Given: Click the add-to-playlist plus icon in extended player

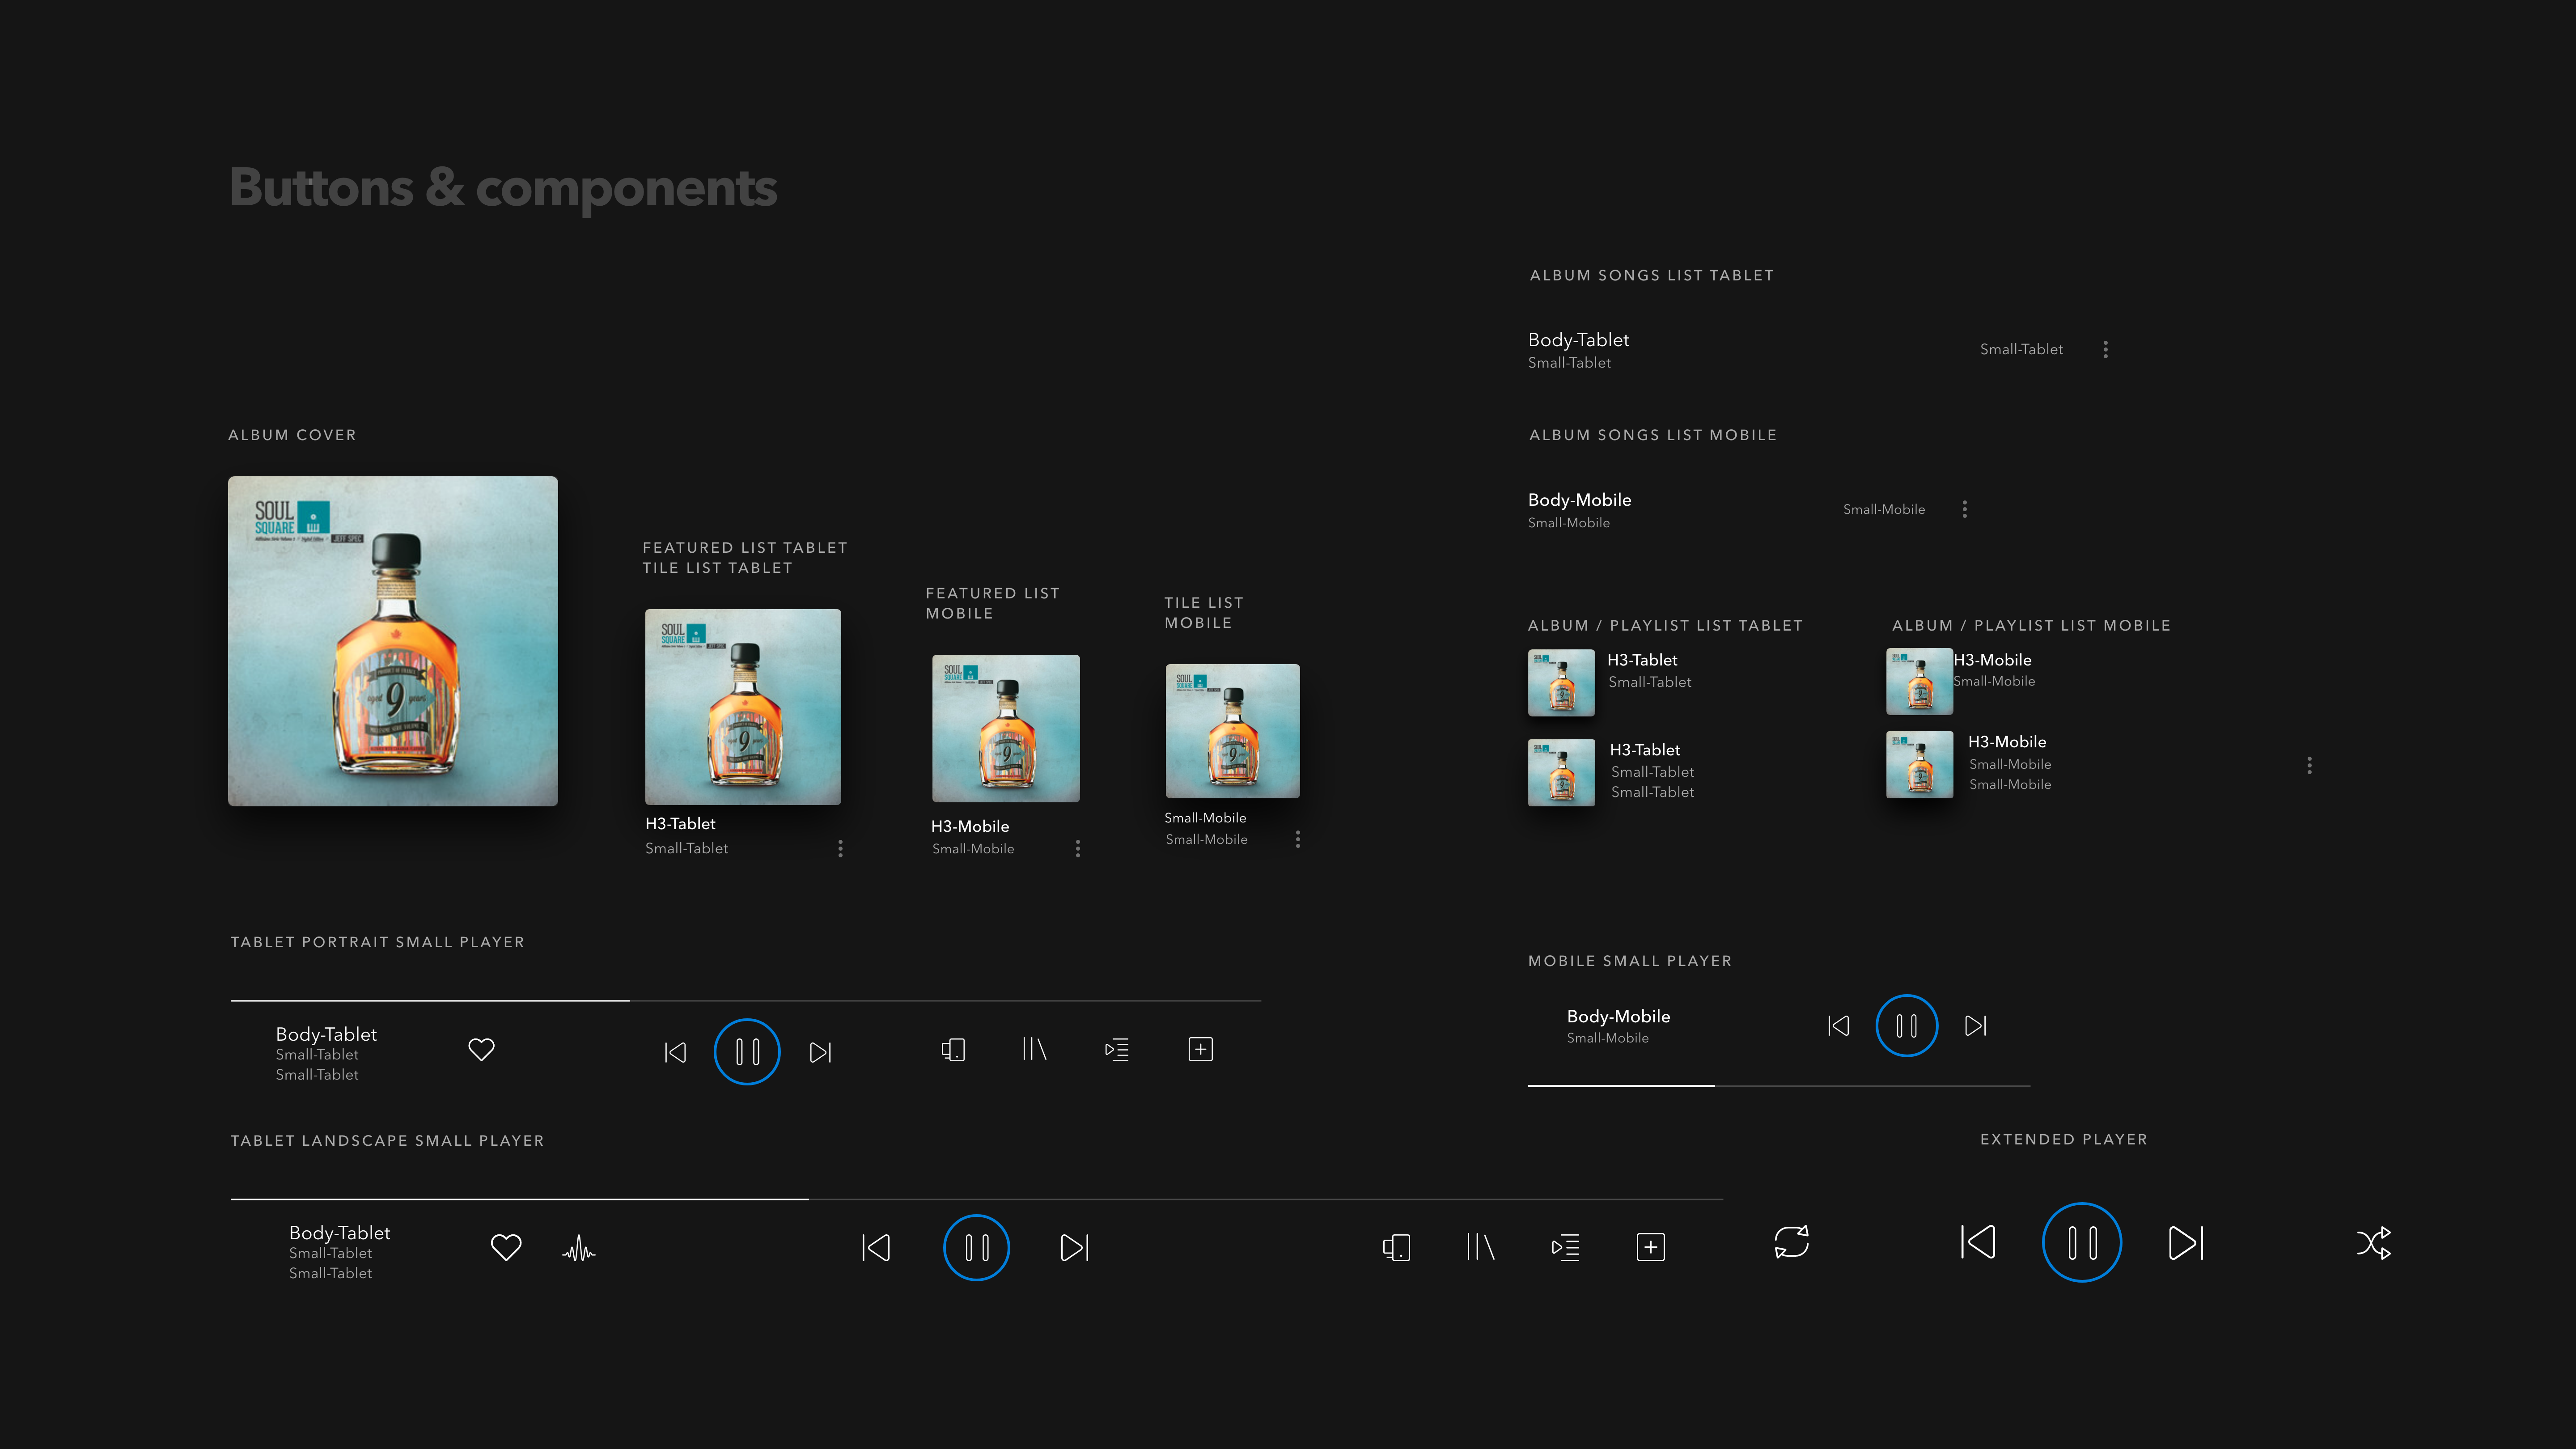Looking at the screenshot, I should point(1650,1247).
